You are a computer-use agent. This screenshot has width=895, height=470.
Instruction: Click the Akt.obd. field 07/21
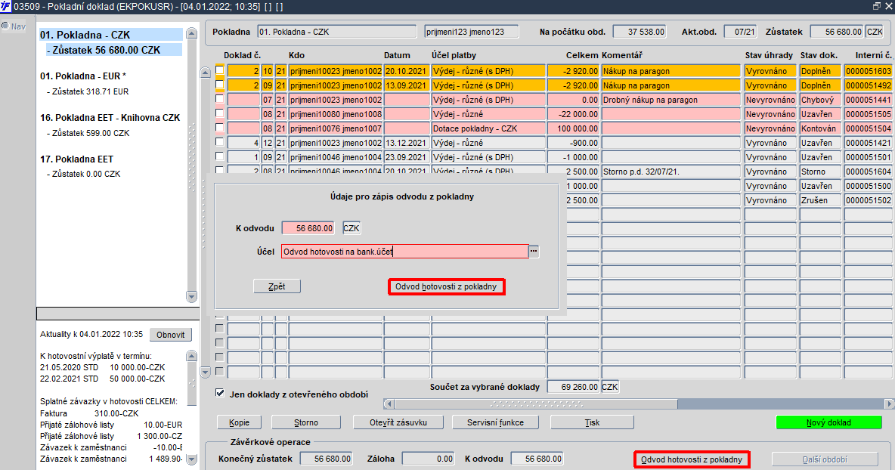[740, 32]
